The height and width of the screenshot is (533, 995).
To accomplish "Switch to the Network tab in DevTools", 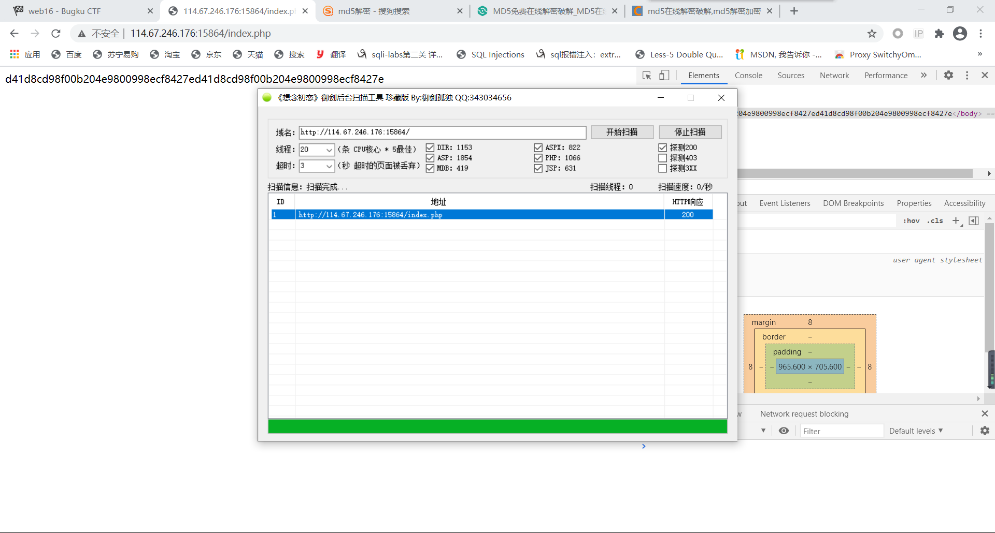I will pos(834,76).
